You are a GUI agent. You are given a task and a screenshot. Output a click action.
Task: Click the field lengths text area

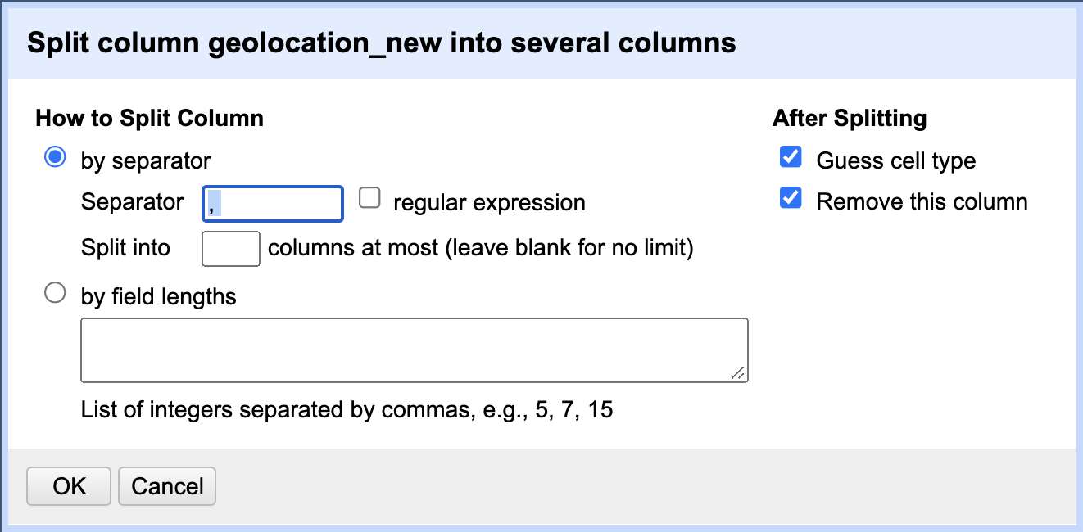(x=414, y=349)
